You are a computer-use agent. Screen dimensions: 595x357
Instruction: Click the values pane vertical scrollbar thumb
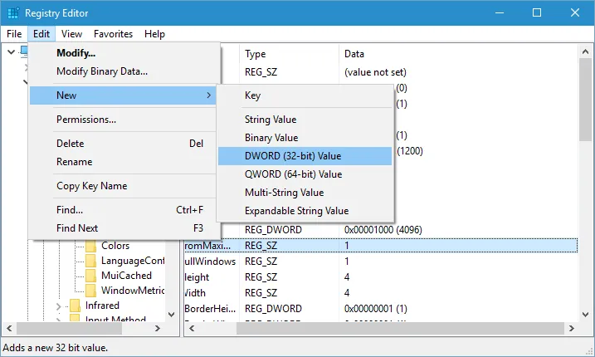(x=585, y=100)
